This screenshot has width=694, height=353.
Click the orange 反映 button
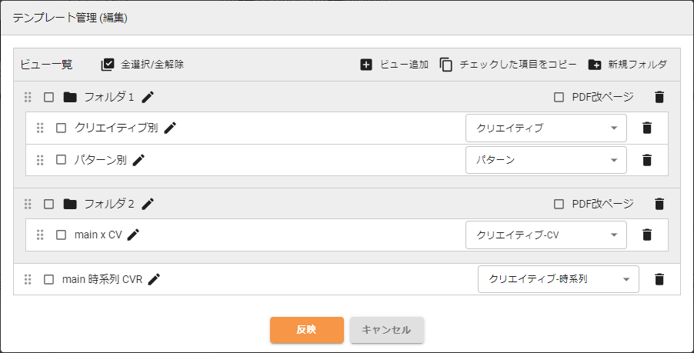pos(307,330)
